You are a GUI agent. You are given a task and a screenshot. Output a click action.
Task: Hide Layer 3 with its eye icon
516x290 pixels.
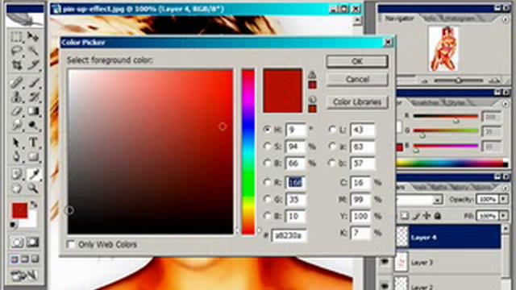(x=384, y=262)
